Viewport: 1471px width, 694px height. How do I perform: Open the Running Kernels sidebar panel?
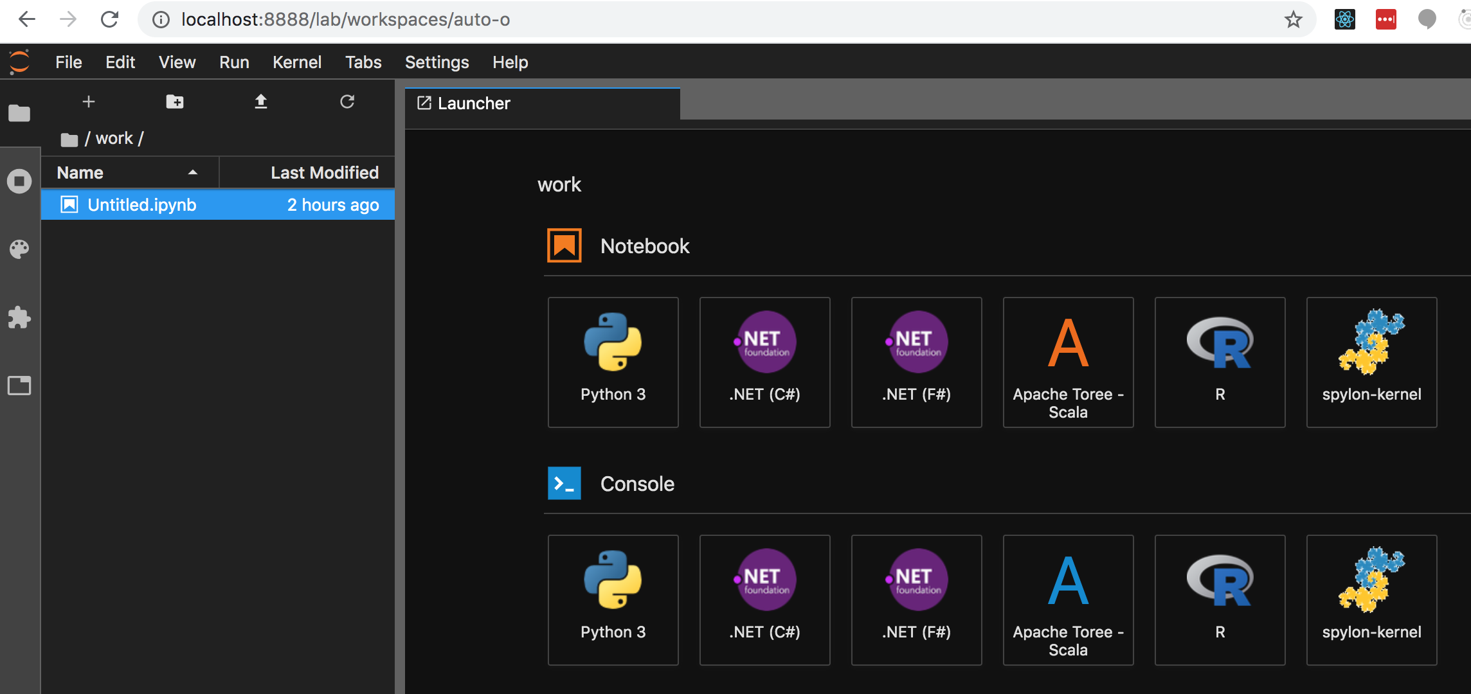pos(19,181)
